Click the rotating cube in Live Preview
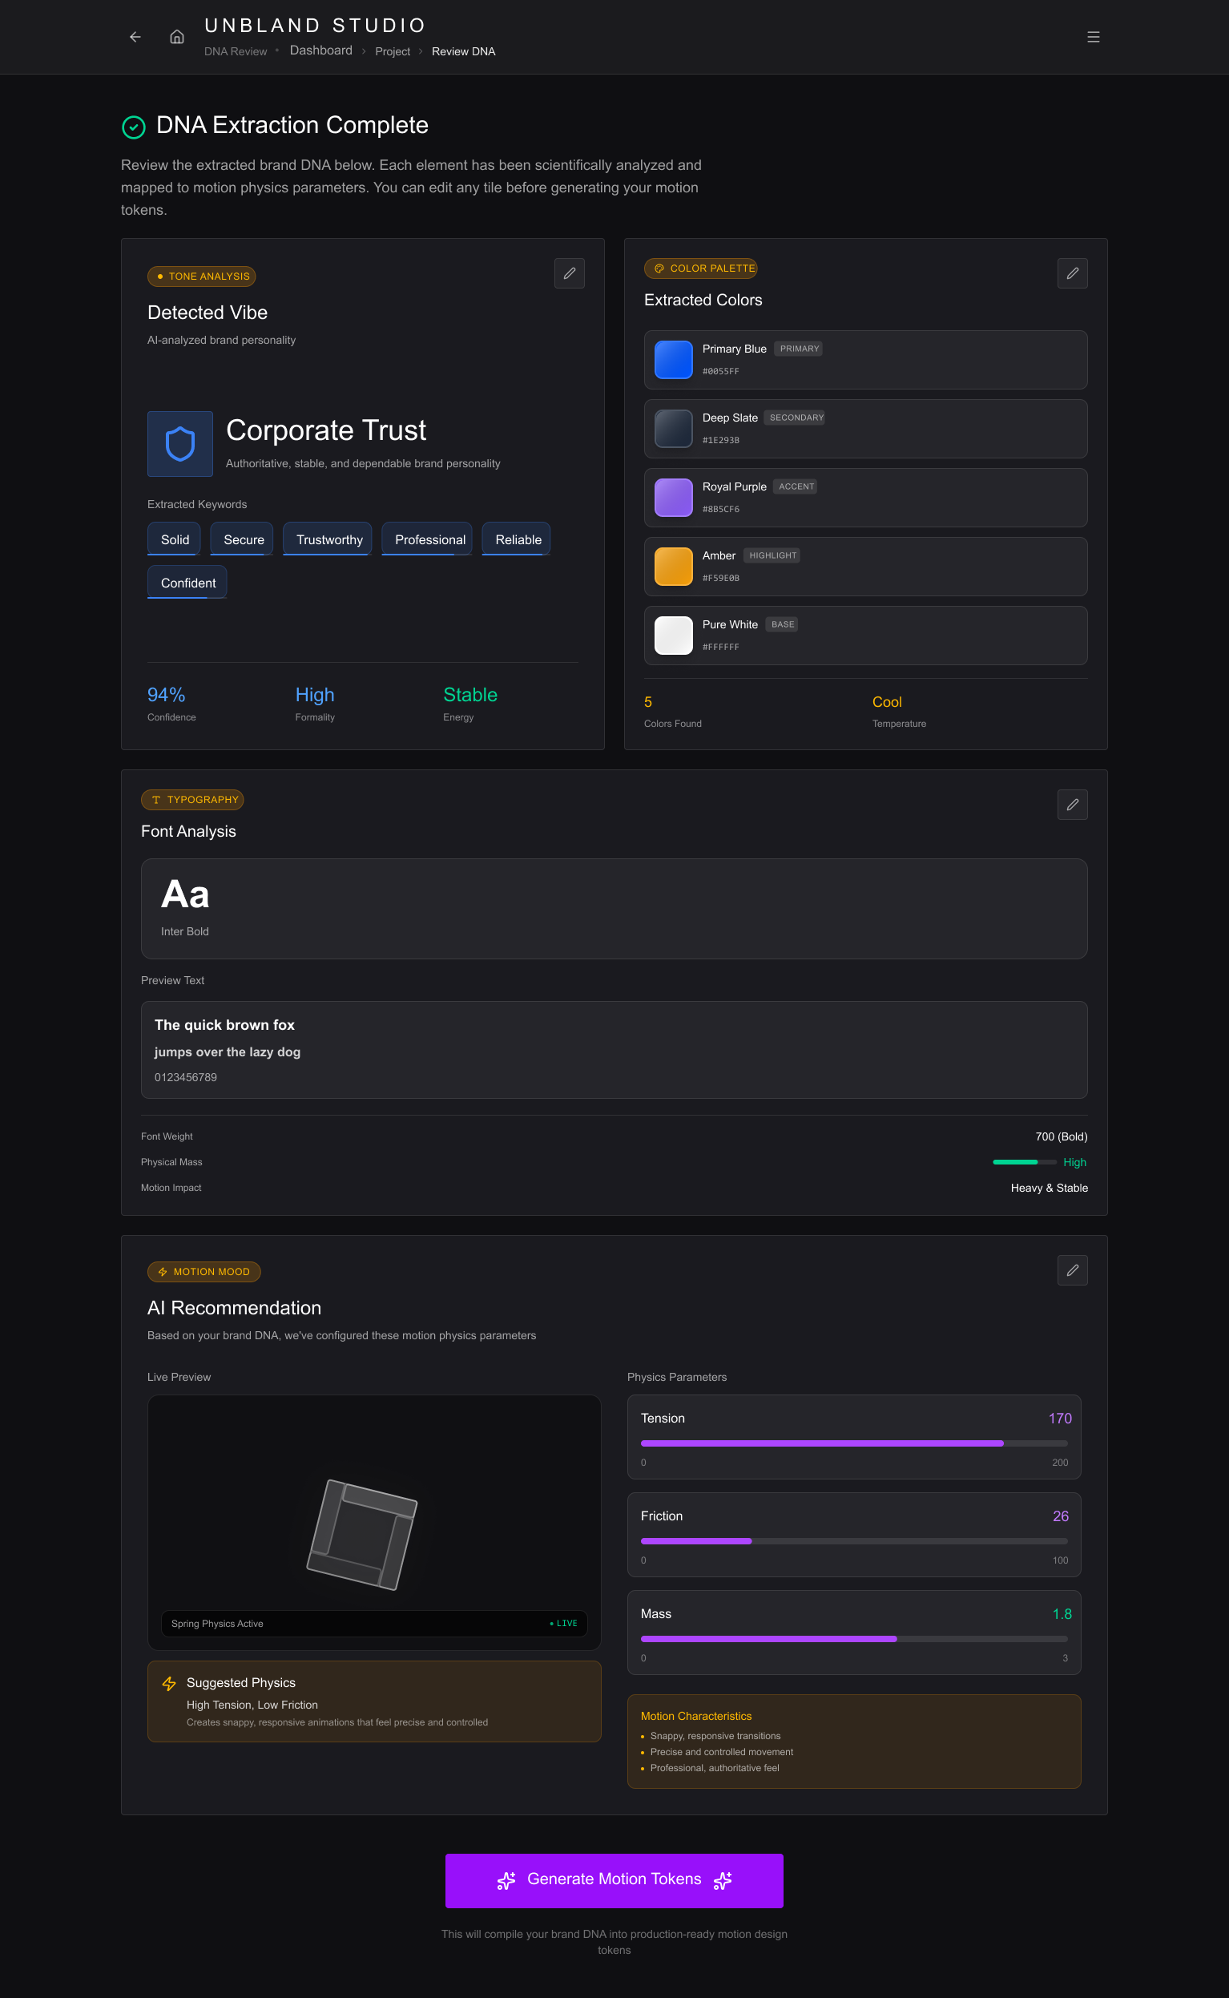Screen dimensions: 1229x1998 pyautogui.click(x=362, y=1534)
